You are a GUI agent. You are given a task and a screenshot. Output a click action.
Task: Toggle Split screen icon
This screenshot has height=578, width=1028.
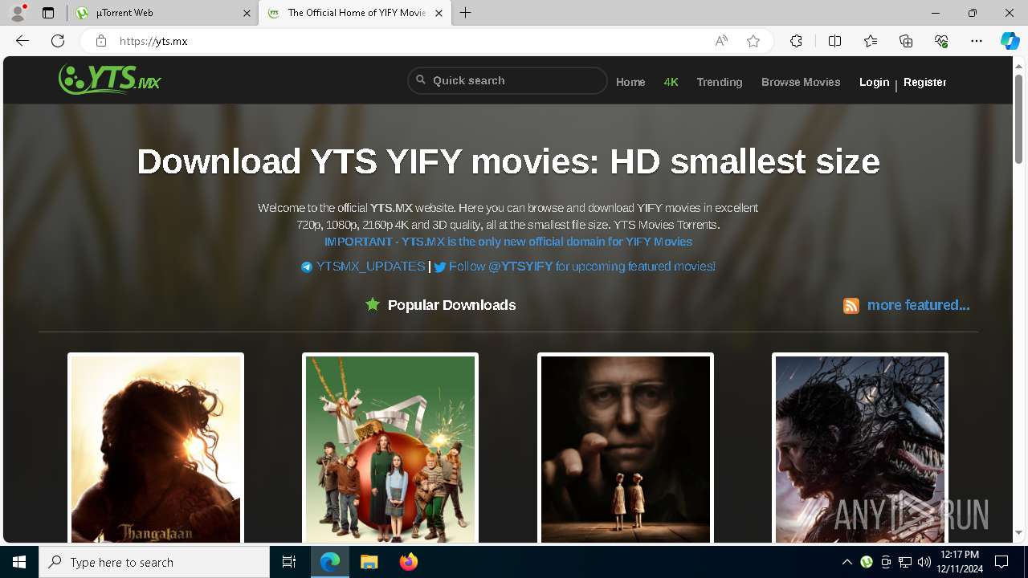[834, 41]
